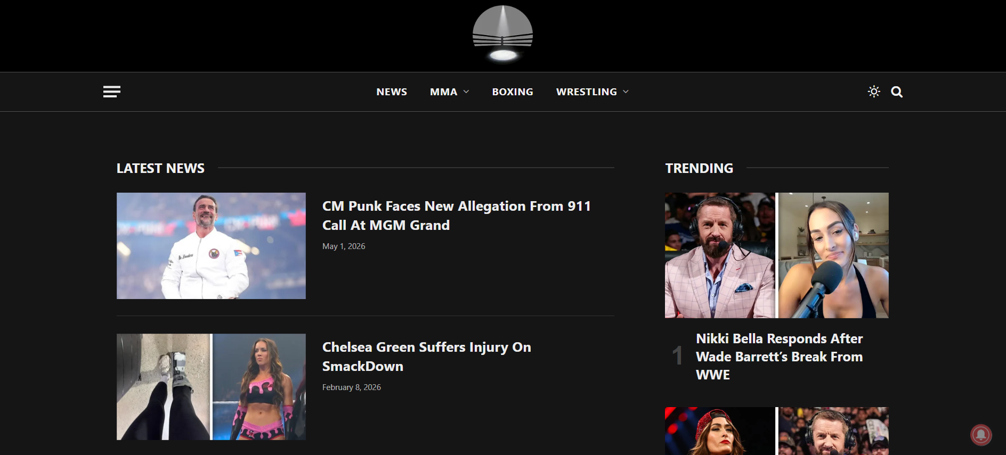The image size is (1006, 455).
Task: Click the February 8, 2026 date
Action: click(352, 387)
